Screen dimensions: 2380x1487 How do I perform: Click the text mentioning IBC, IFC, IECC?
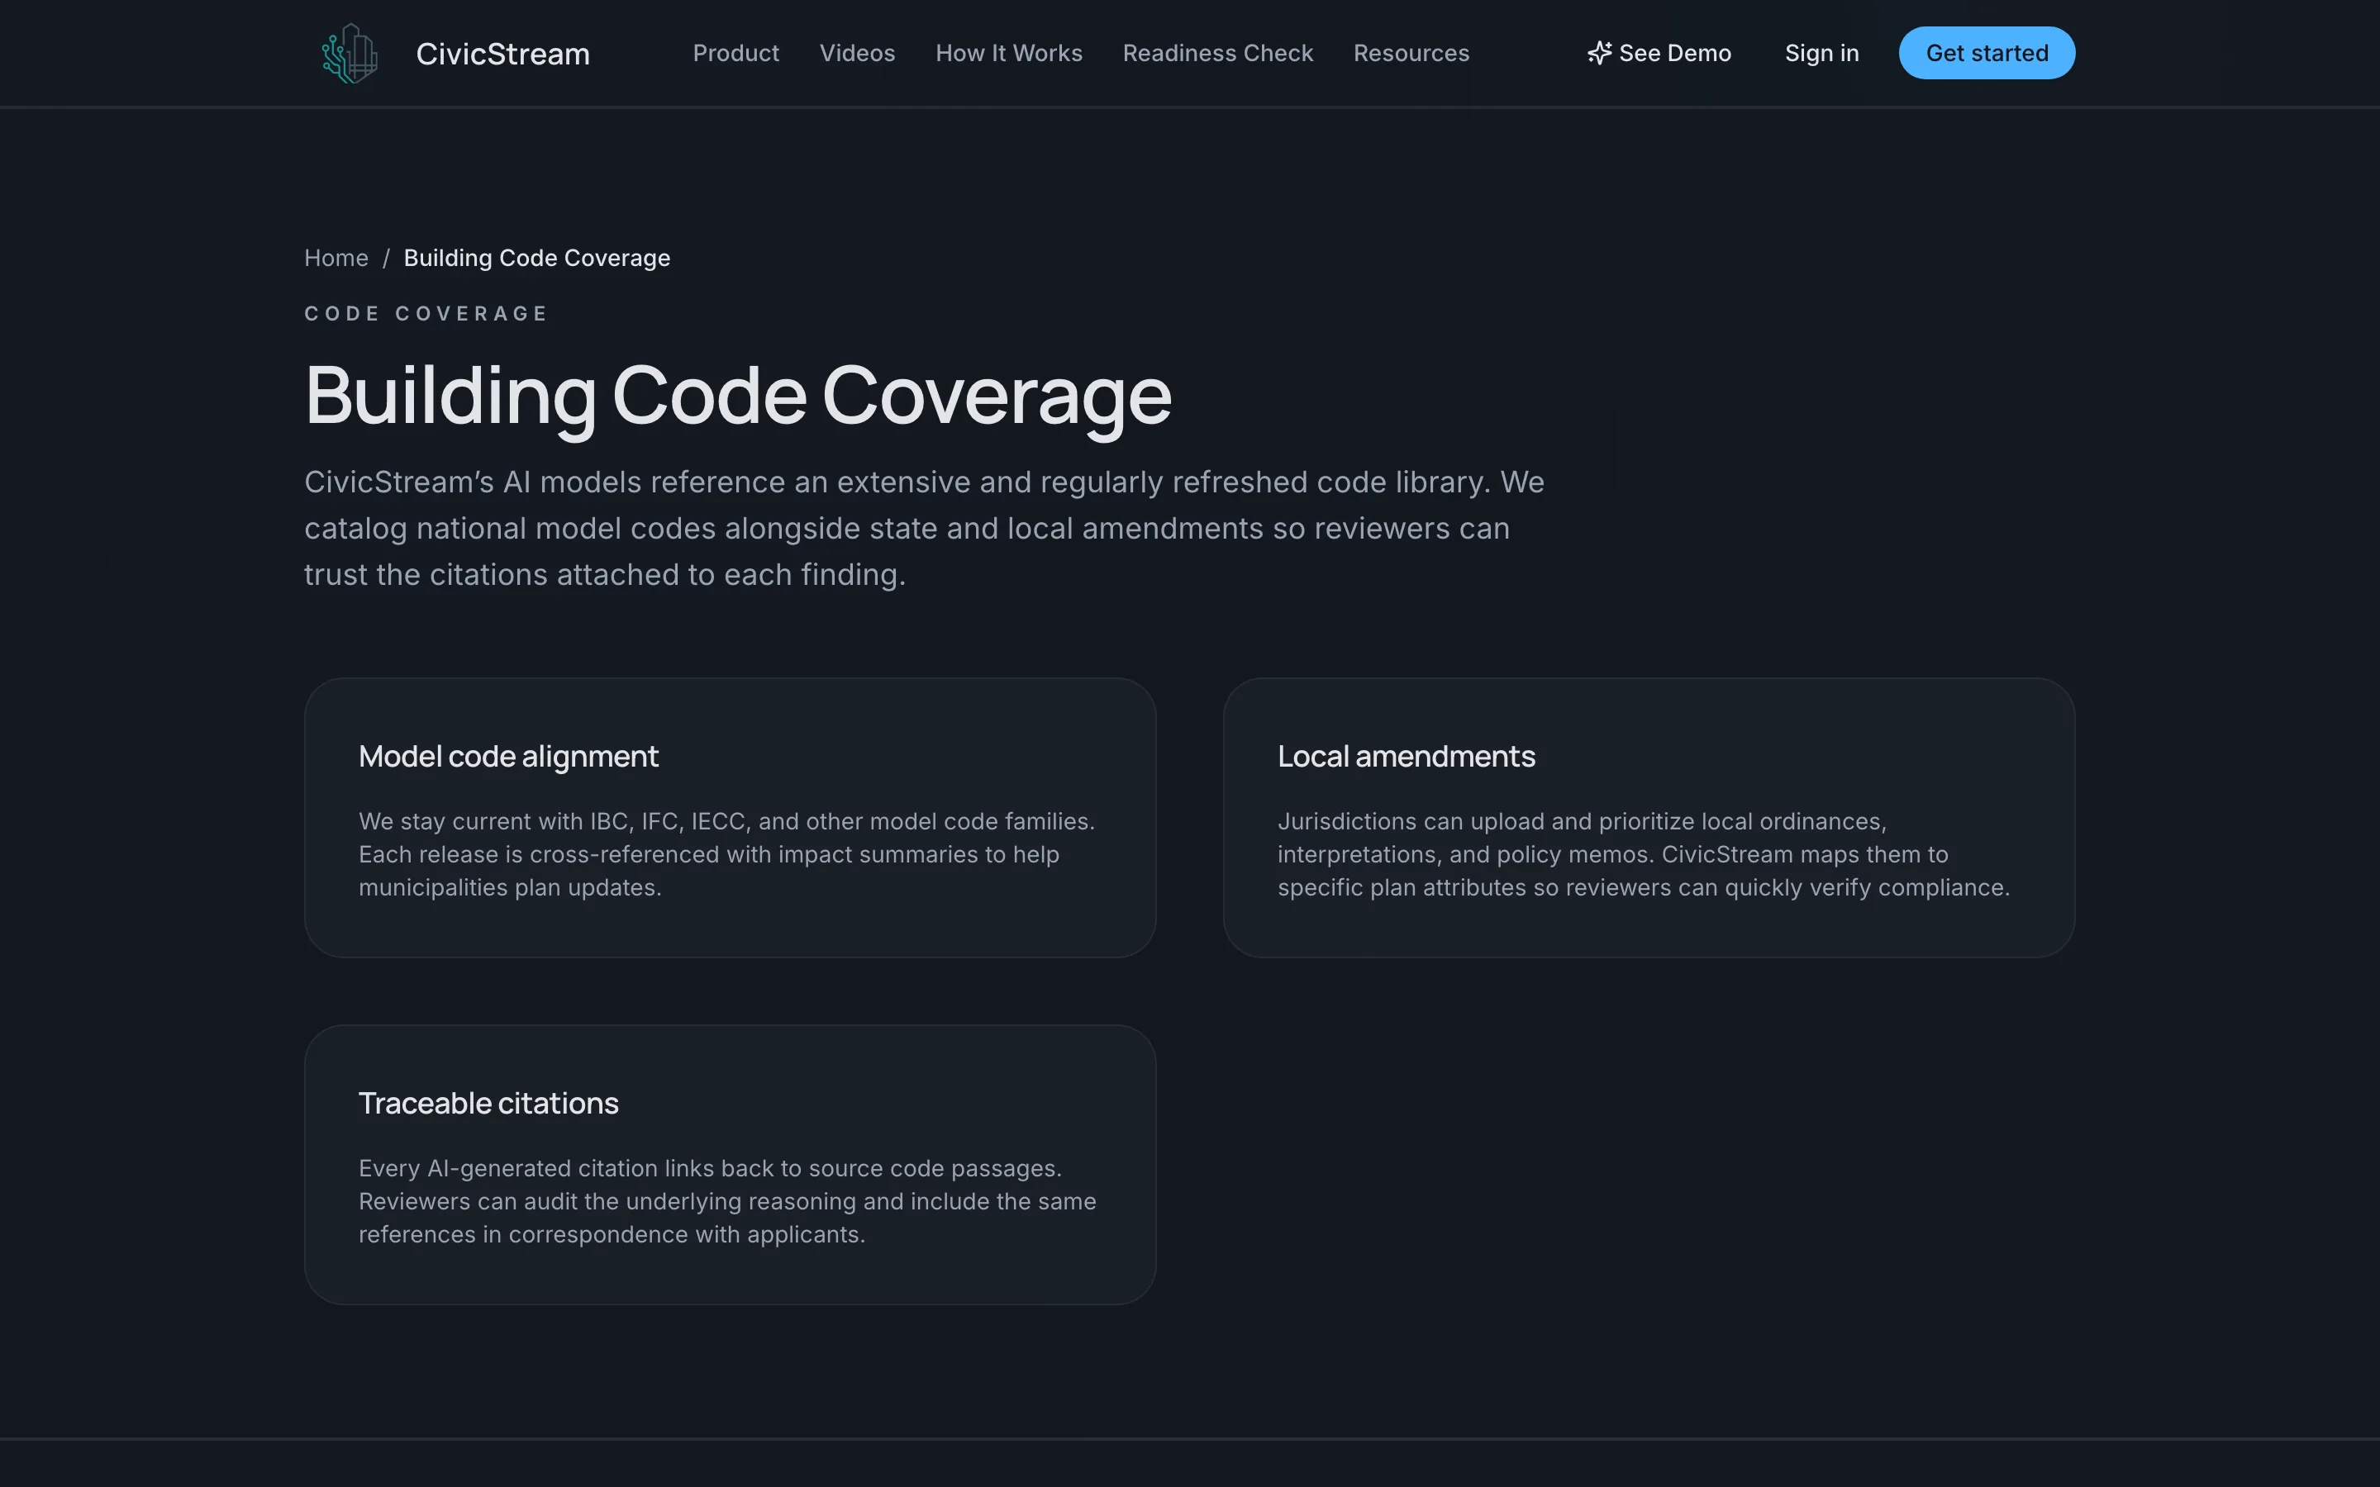tap(726, 853)
